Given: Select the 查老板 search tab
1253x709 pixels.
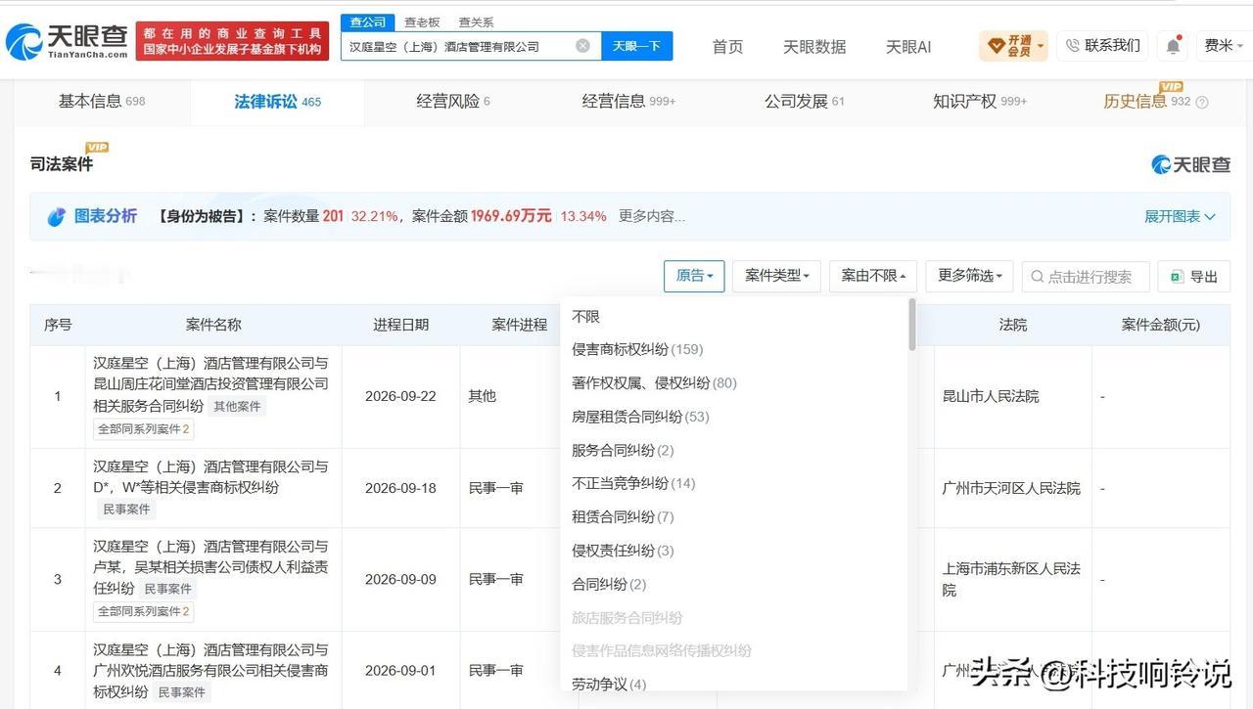Looking at the screenshot, I should (422, 22).
